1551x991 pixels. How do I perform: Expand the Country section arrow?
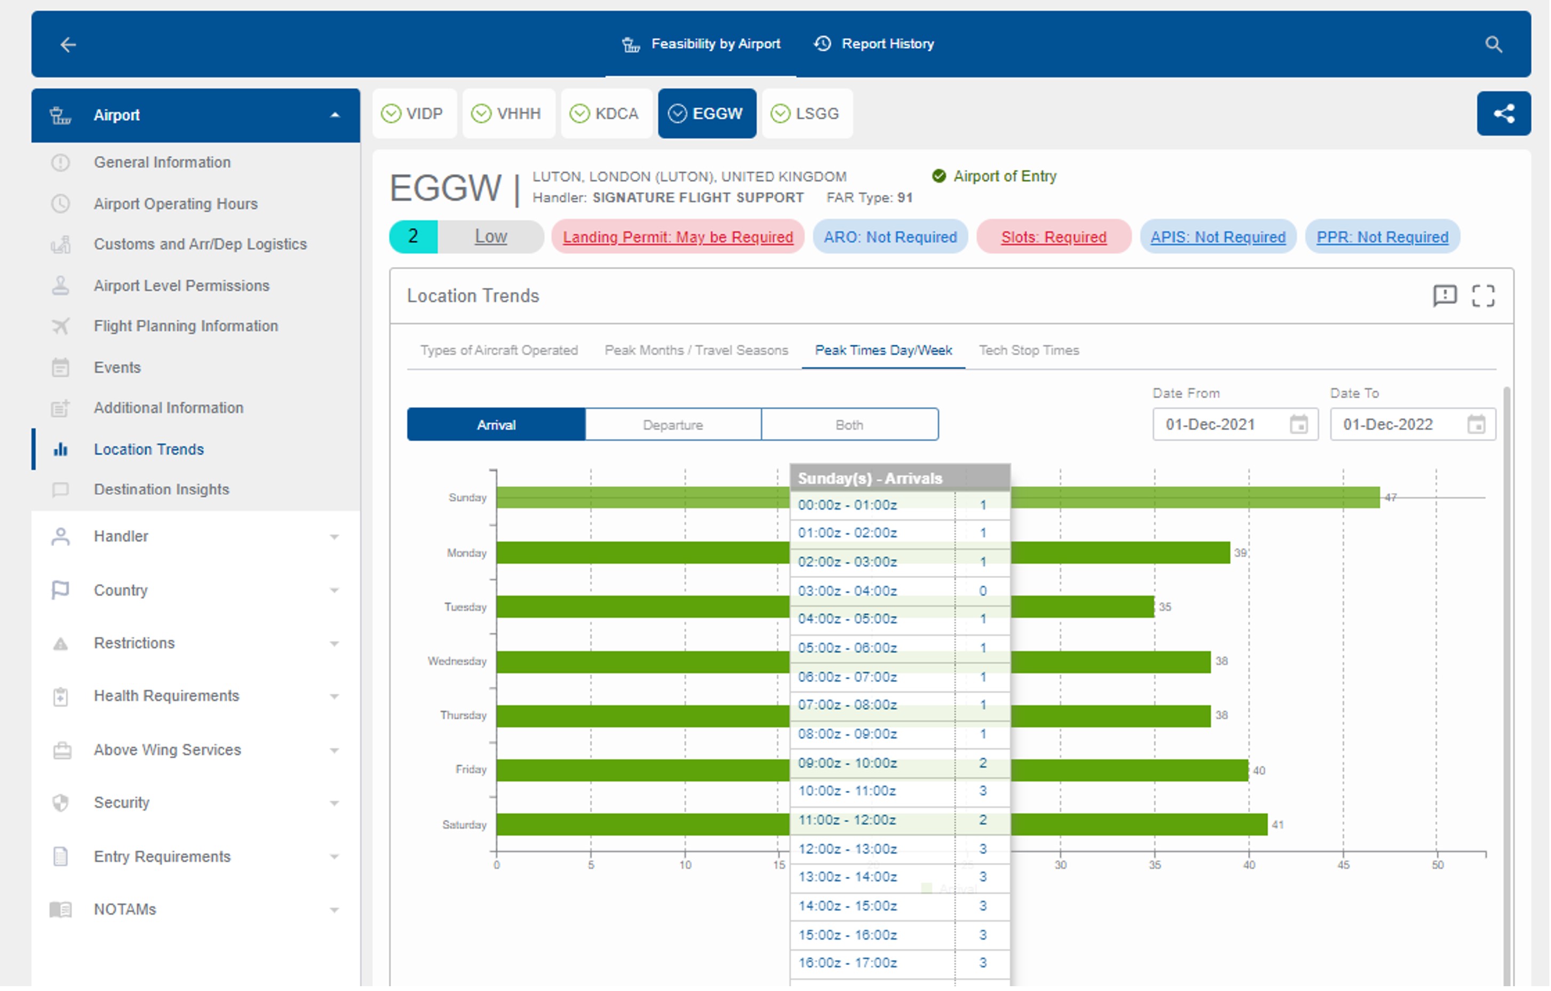pos(335,591)
